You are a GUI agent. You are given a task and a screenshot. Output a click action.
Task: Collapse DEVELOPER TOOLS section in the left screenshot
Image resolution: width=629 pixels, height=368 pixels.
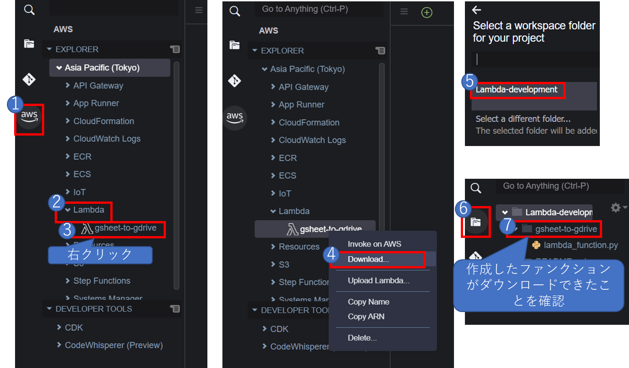(x=50, y=309)
